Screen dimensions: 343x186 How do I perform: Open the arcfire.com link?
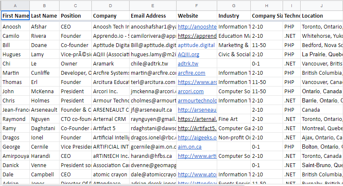(x=191, y=73)
